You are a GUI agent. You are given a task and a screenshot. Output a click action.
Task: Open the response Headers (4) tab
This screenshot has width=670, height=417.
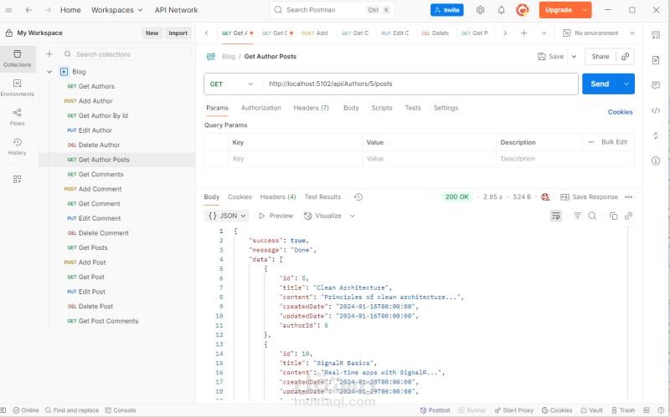click(x=278, y=196)
